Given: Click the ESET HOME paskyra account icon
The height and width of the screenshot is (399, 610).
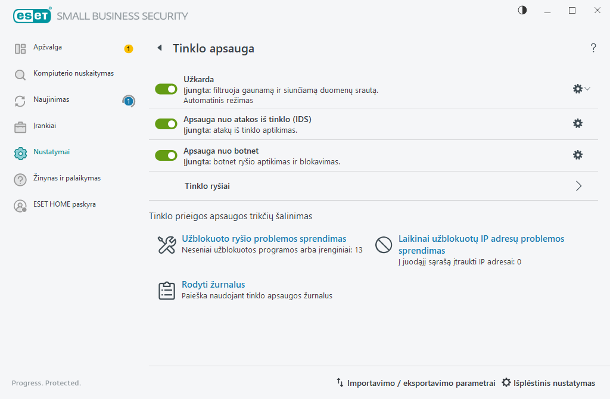Looking at the screenshot, I should tap(20, 205).
